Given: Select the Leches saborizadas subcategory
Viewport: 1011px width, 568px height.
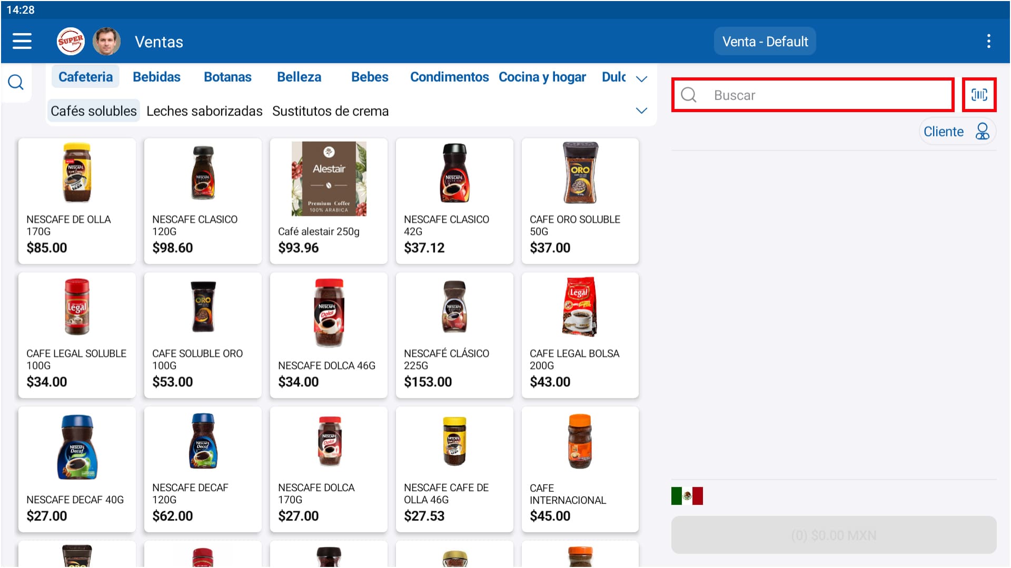Looking at the screenshot, I should (204, 111).
